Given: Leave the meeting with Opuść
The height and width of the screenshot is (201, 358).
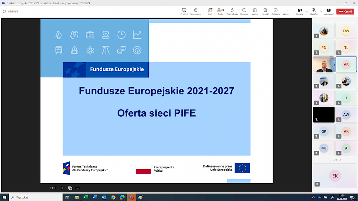Looking at the screenshot, I should pos(345,12).
